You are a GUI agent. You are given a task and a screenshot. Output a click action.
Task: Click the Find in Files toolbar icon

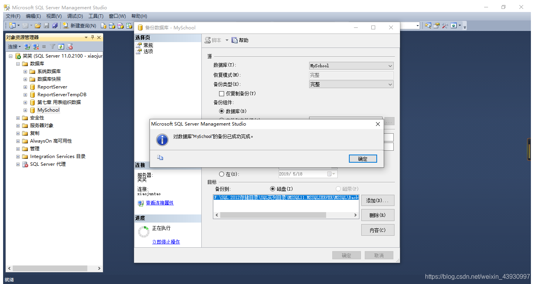click(428, 26)
